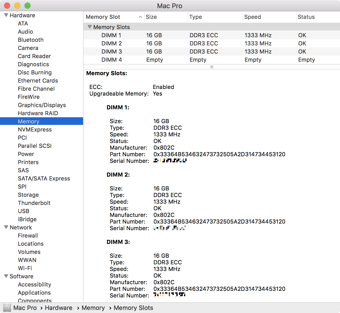Viewport: 340px width, 313px height.
Task: Open USB info
Action: [x=24, y=211]
